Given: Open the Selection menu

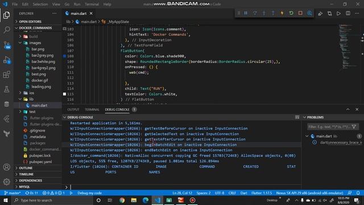Looking at the screenshot, I should [40, 4].
